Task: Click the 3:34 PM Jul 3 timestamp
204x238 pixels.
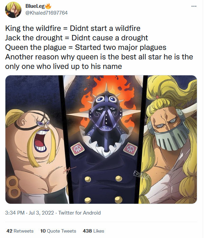Action: [x=29, y=213]
